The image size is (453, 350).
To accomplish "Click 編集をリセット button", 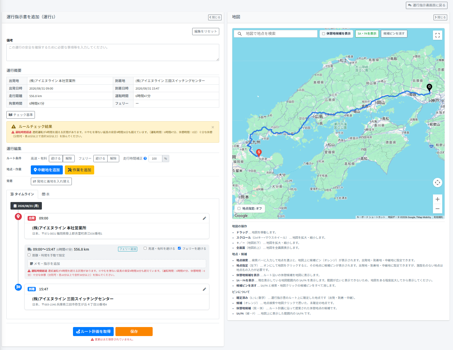I will pyautogui.click(x=206, y=31).
